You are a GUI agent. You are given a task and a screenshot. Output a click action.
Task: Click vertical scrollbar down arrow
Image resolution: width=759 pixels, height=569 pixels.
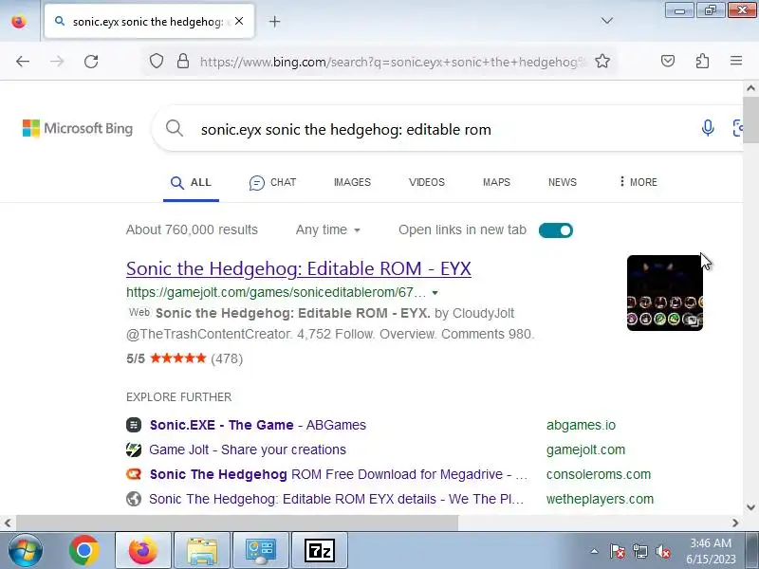(750, 507)
